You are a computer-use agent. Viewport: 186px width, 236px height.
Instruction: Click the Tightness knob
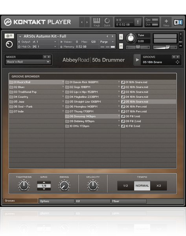24,186
